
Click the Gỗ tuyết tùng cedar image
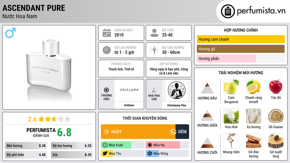click(276, 141)
